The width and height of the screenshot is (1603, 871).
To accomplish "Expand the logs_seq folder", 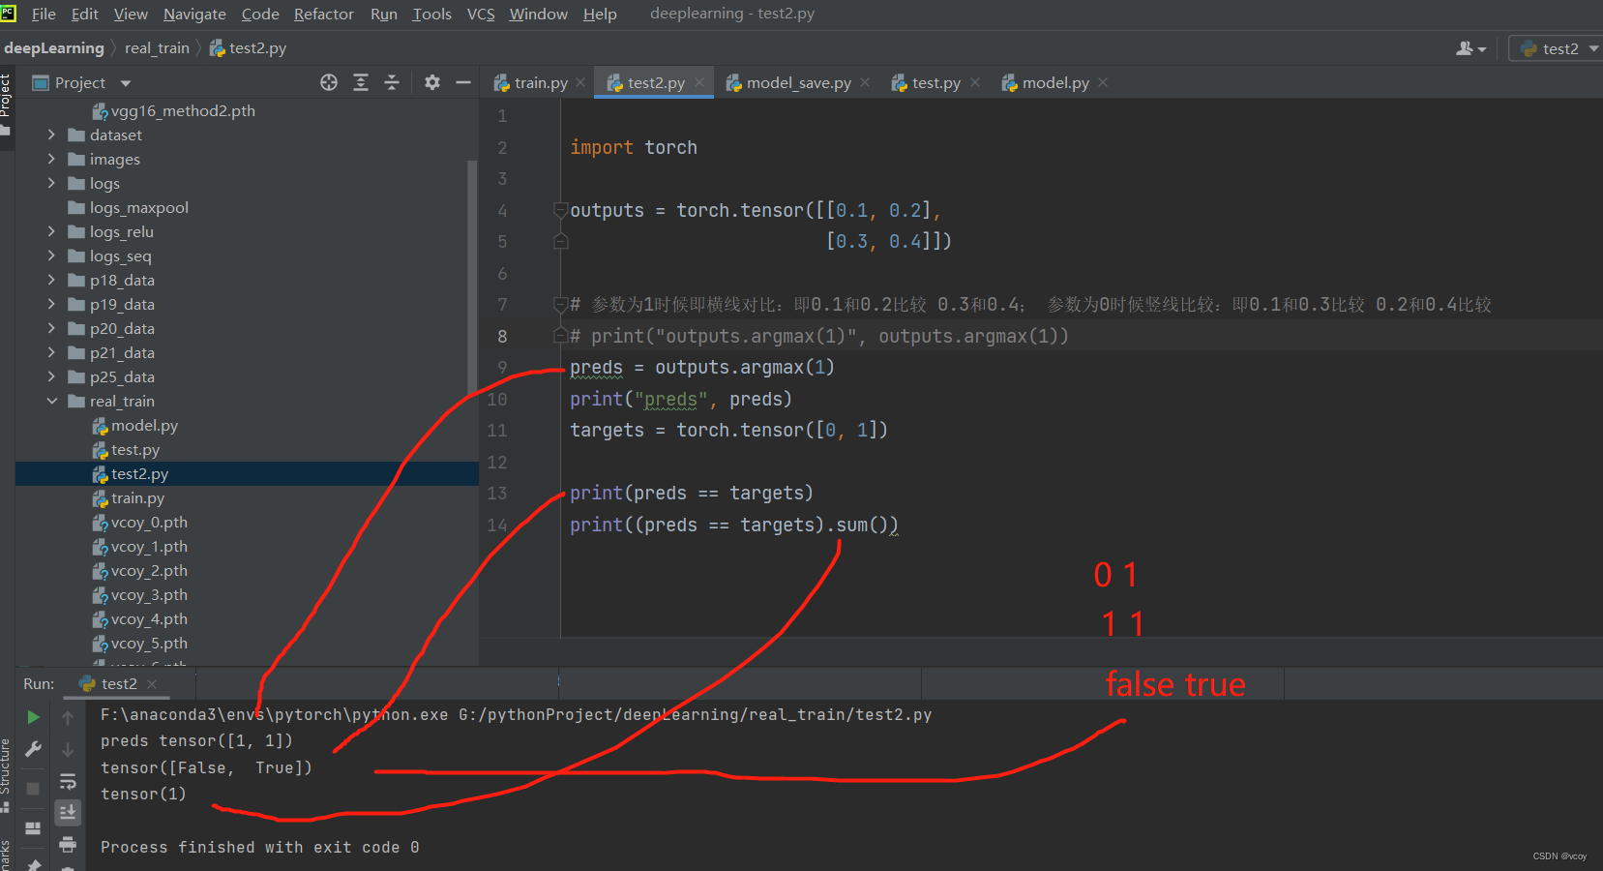I will [52, 255].
